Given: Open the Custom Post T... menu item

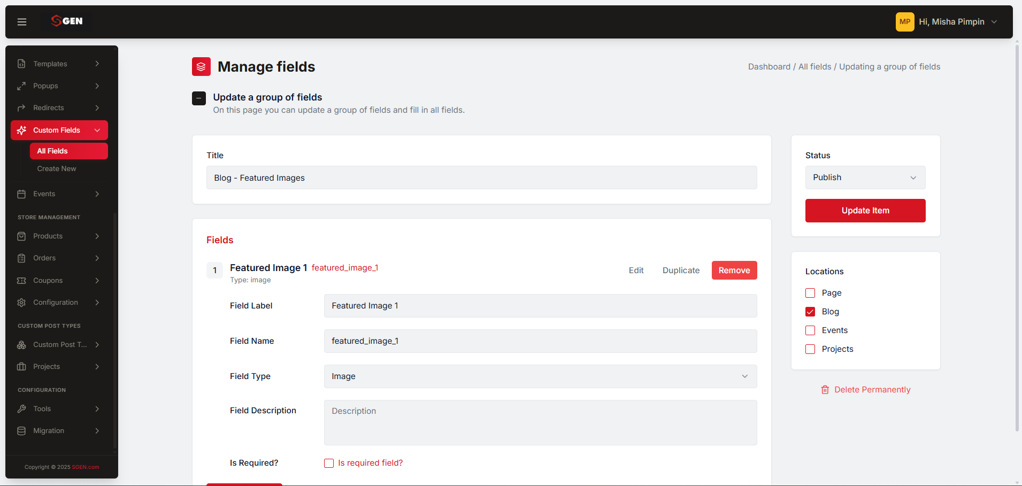Looking at the screenshot, I should click(x=59, y=345).
